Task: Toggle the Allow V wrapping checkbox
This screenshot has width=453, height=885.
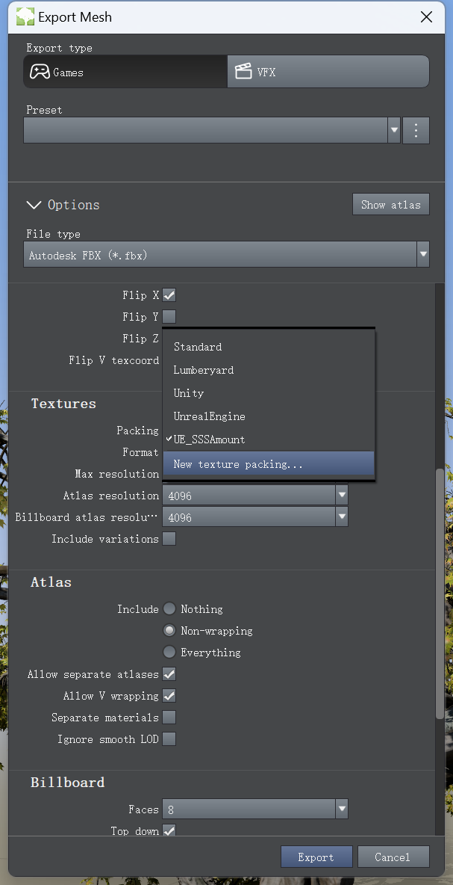Action: 169,696
